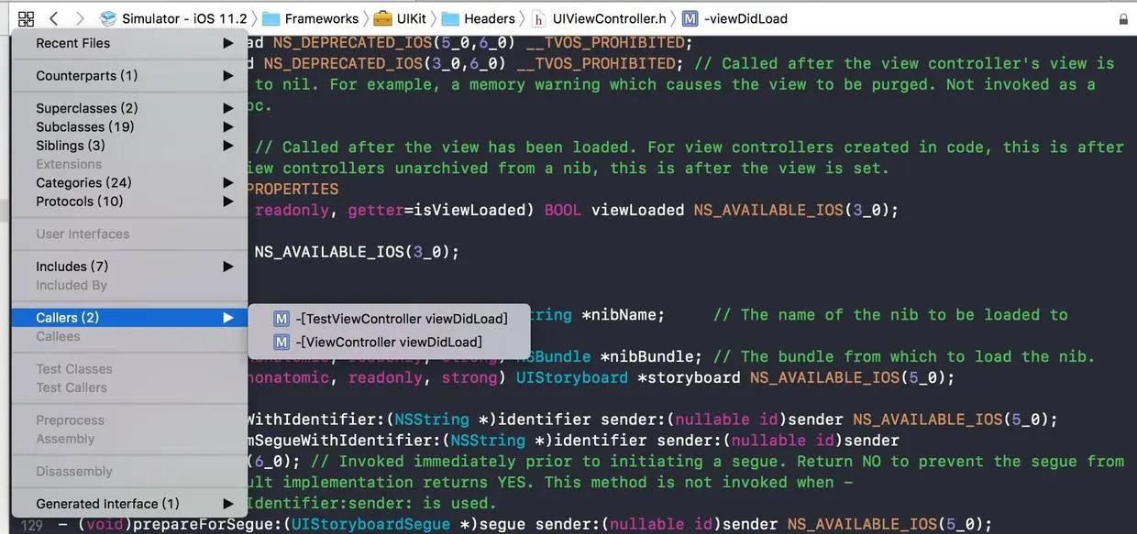Image resolution: width=1137 pixels, height=534 pixels.
Task: Click -viewDidLoad breadcrumb segment
Action: 745,18
